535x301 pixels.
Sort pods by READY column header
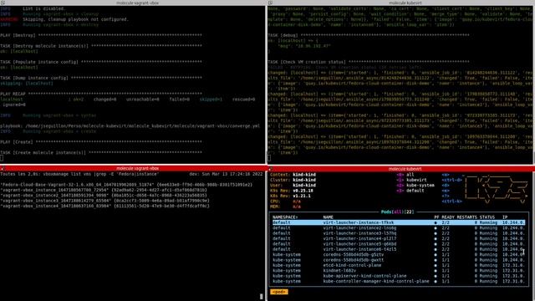tap(448, 217)
